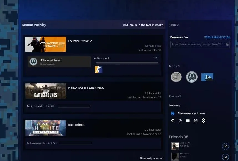238x161 pixels.
Task: Click the CS2 achievements progress bar
Action: point(127,63)
